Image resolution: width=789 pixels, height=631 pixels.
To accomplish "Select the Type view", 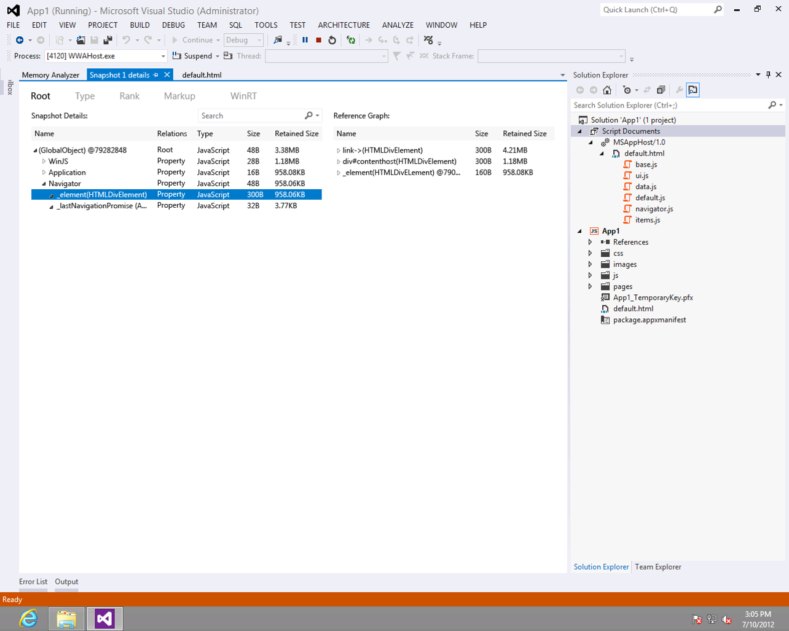I will 85,96.
